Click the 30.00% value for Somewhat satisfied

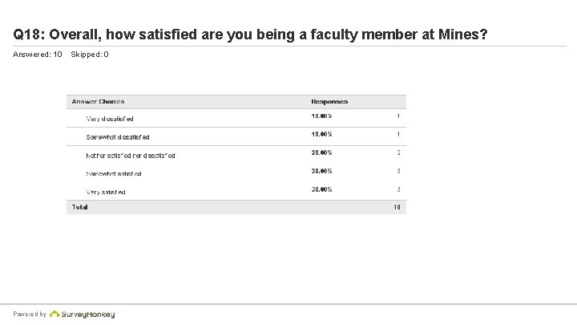pos(322,171)
